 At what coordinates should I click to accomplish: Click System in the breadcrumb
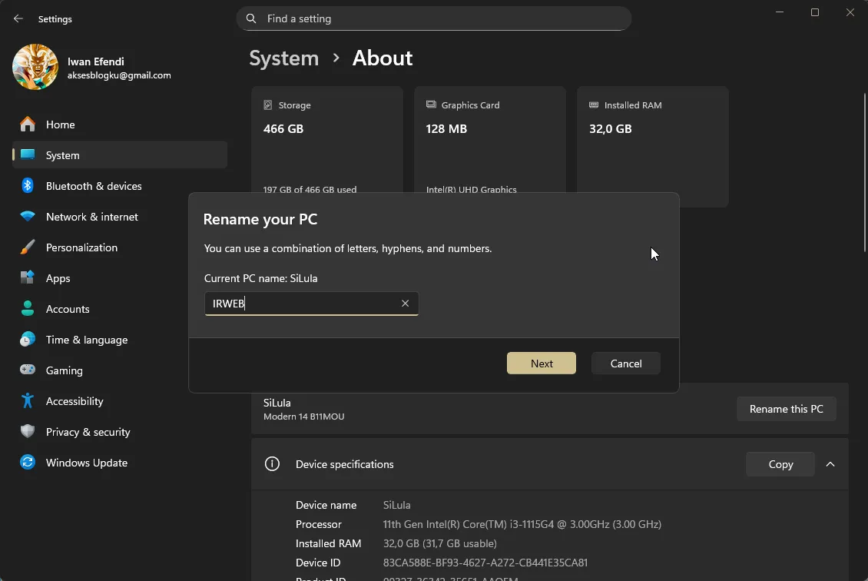[283, 58]
